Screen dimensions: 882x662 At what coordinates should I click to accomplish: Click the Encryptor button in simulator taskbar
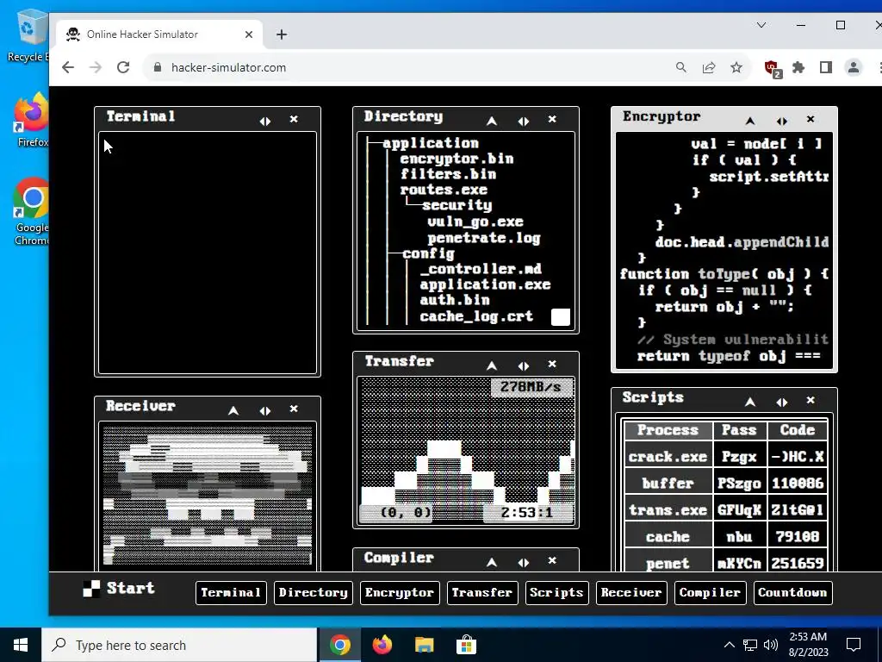(400, 593)
